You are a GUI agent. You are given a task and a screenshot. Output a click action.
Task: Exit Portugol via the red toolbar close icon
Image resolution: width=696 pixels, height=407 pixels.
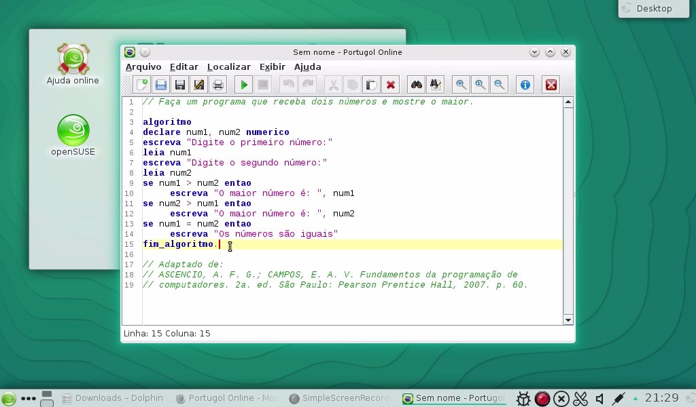(551, 85)
